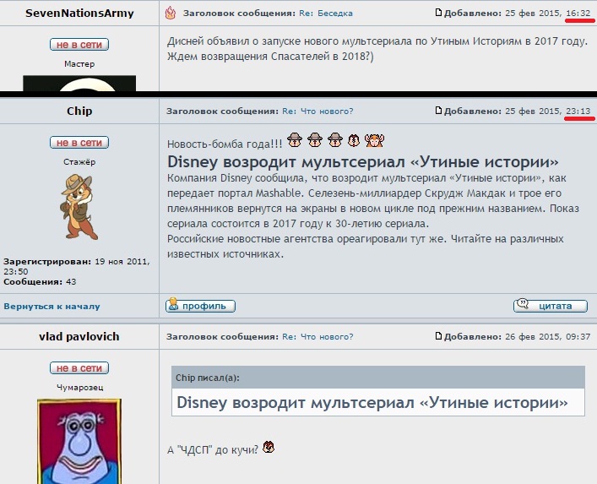Viewport: 597px width, 484px height.
Task: Click the post icon before 26 фев 2015, 09:37
Action: pyautogui.click(x=438, y=336)
